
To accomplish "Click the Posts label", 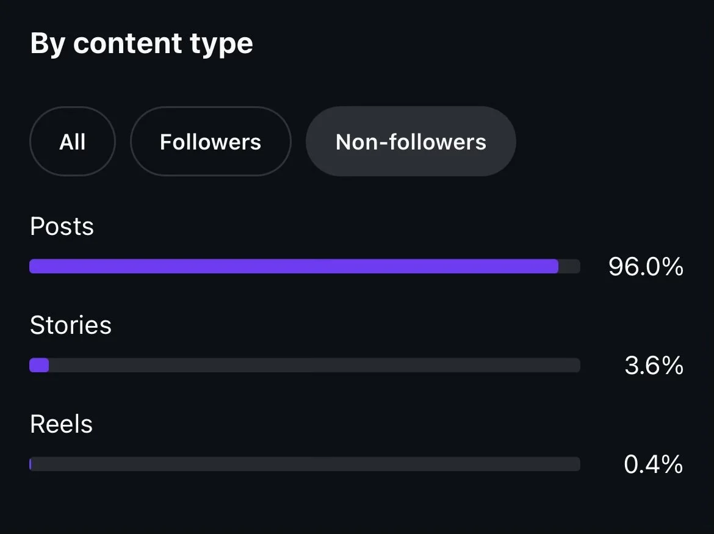I will click(x=62, y=226).
